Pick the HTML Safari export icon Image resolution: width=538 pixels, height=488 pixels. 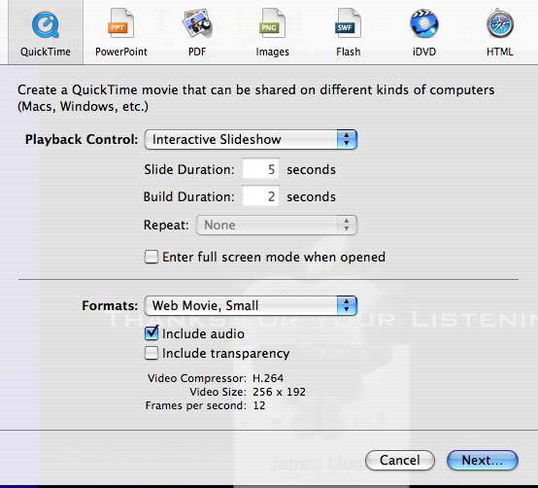click(500, 23)
